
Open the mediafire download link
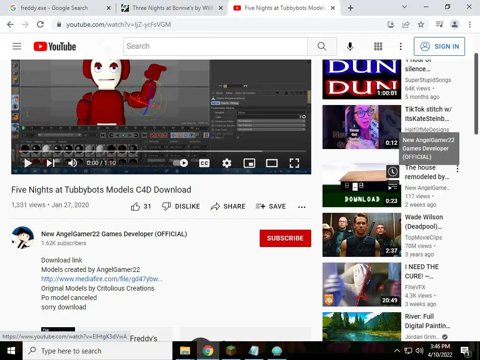click(x=102, y=279)
